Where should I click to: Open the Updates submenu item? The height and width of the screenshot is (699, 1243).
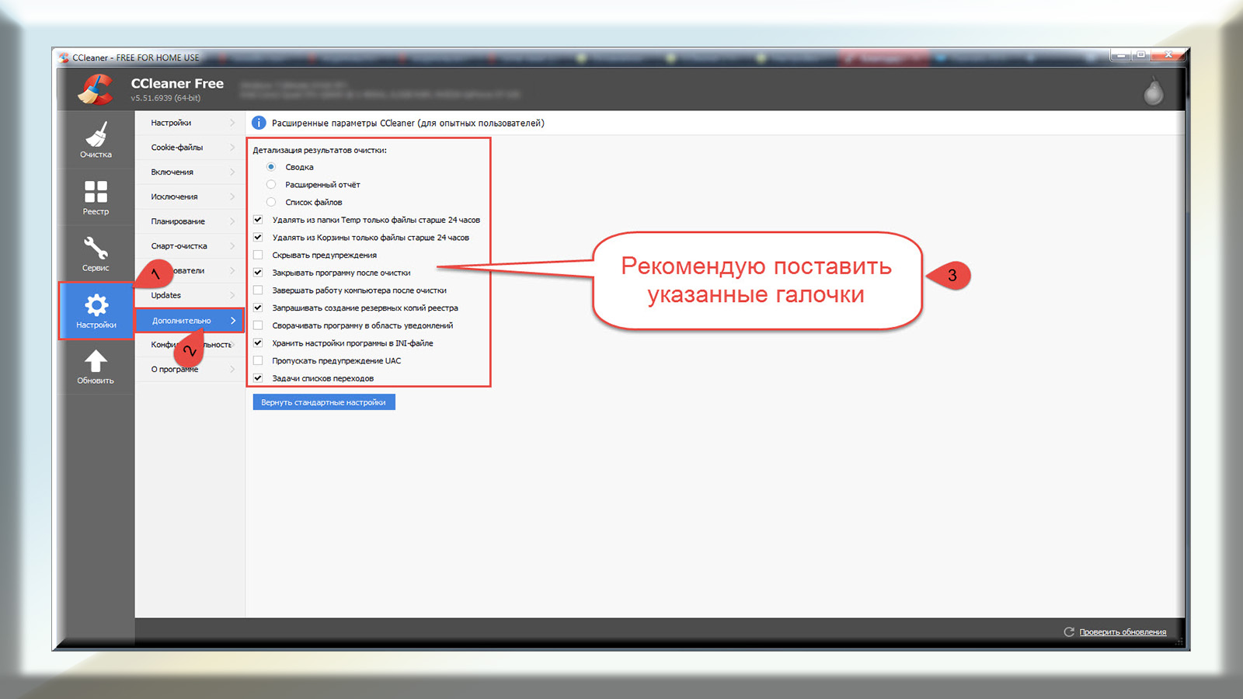tap(190, 295)
